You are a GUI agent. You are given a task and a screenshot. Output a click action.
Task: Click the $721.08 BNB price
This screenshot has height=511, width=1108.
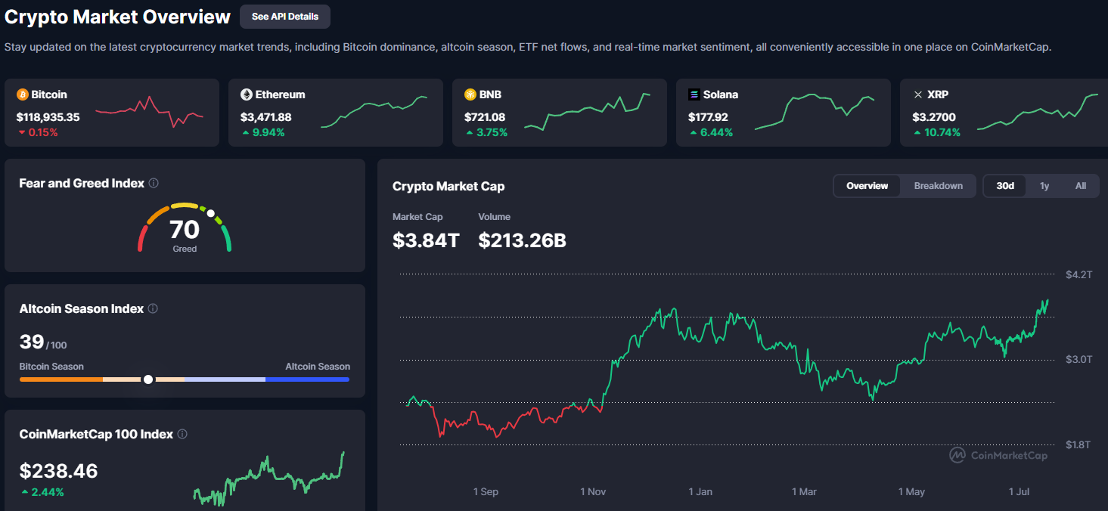point(485,117)
